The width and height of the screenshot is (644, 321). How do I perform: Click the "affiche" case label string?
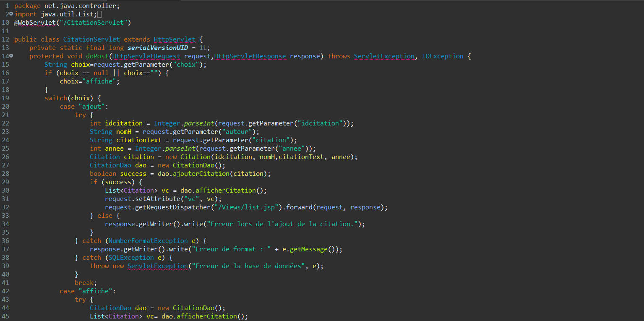point(95,291)
